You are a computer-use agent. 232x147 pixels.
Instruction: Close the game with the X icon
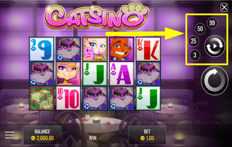pyautogui.click(x=224, y=7)
